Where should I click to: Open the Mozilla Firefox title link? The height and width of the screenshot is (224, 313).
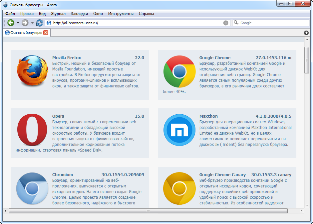tap(67, 57)
